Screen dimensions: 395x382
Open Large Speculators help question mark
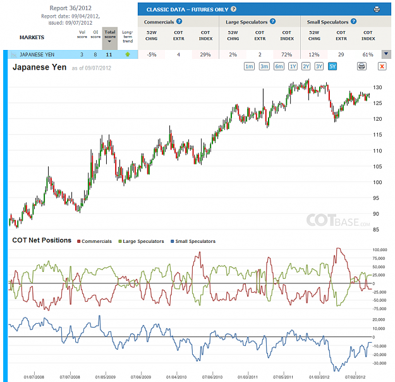[272, 22]
